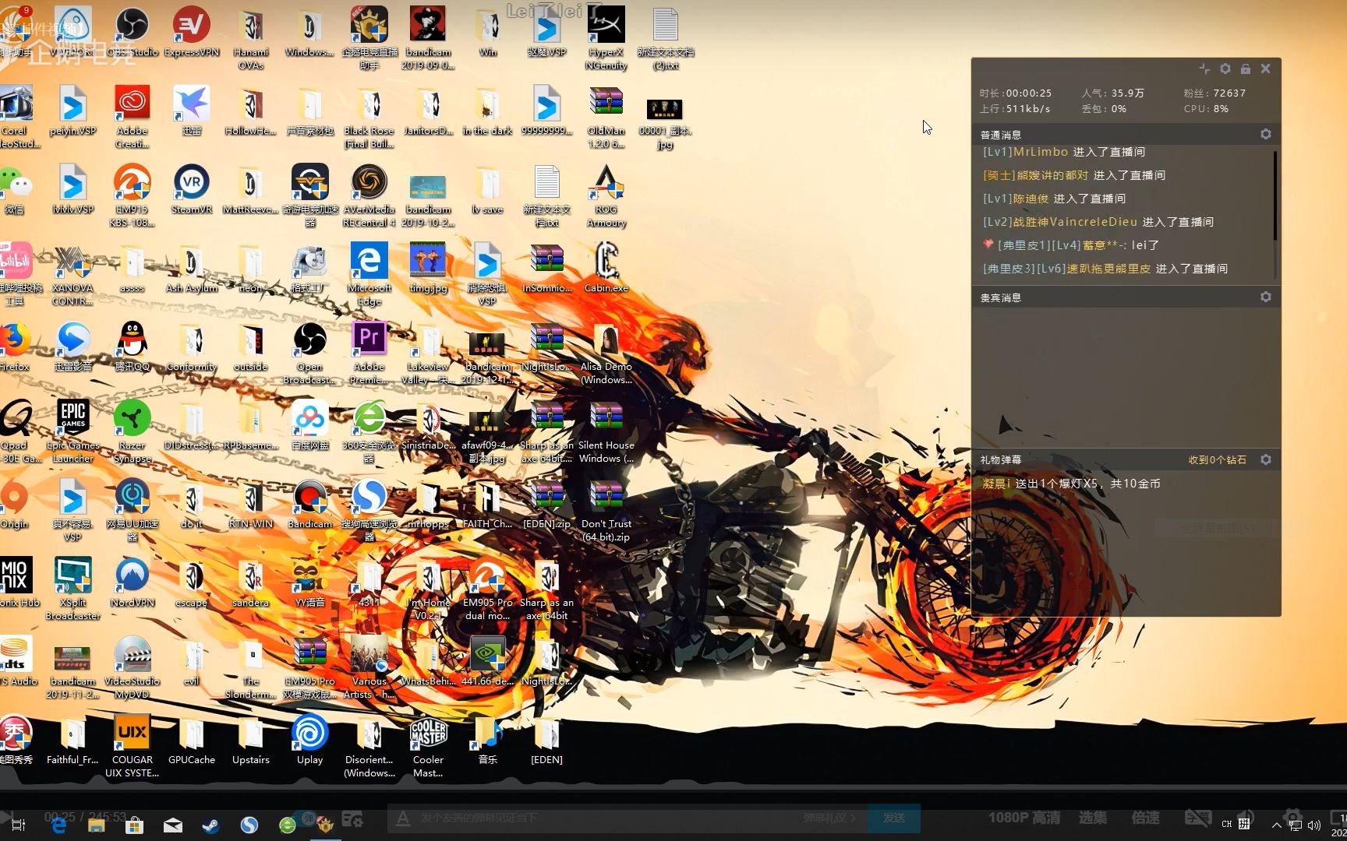Click the 发送 send button
Viewport: 1347px width, 841px height.
(893, 818)
